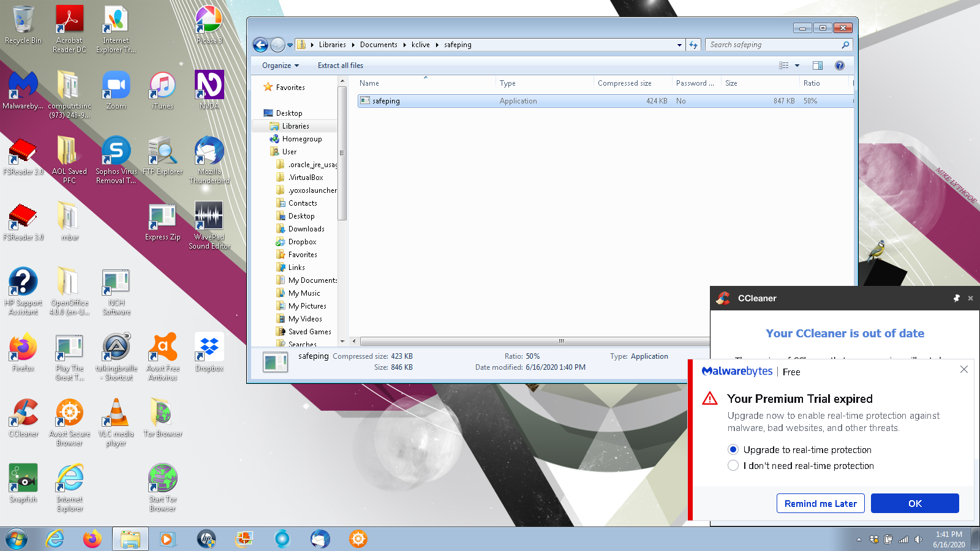Viewport: 980px width, 551px height.
Task: Select I don't need real-time protection
Action: [733, 466]
